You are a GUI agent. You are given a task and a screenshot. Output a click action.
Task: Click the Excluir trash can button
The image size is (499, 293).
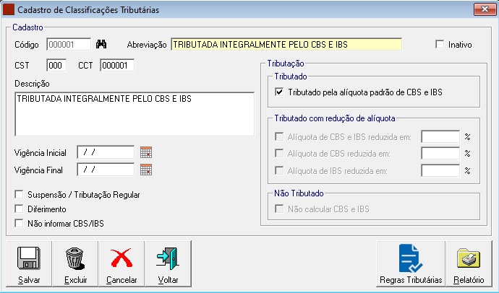[75, 263]
